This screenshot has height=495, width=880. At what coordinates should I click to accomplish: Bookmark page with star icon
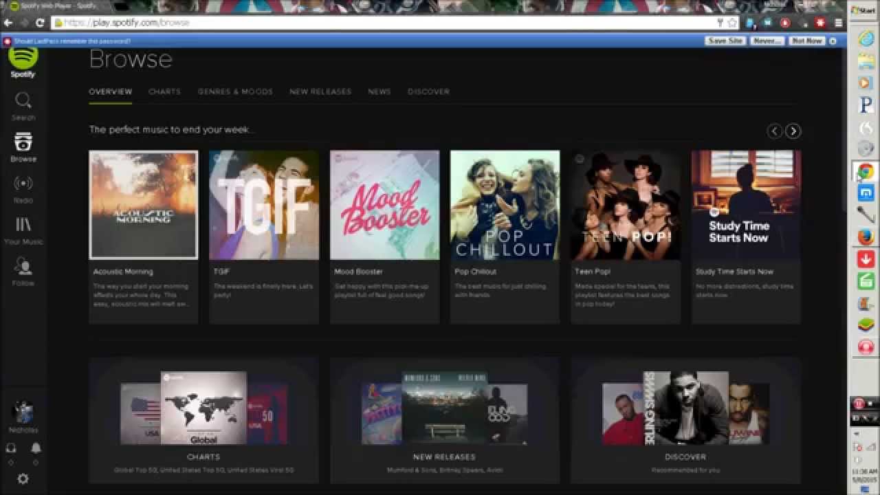(x=731, y=23)
